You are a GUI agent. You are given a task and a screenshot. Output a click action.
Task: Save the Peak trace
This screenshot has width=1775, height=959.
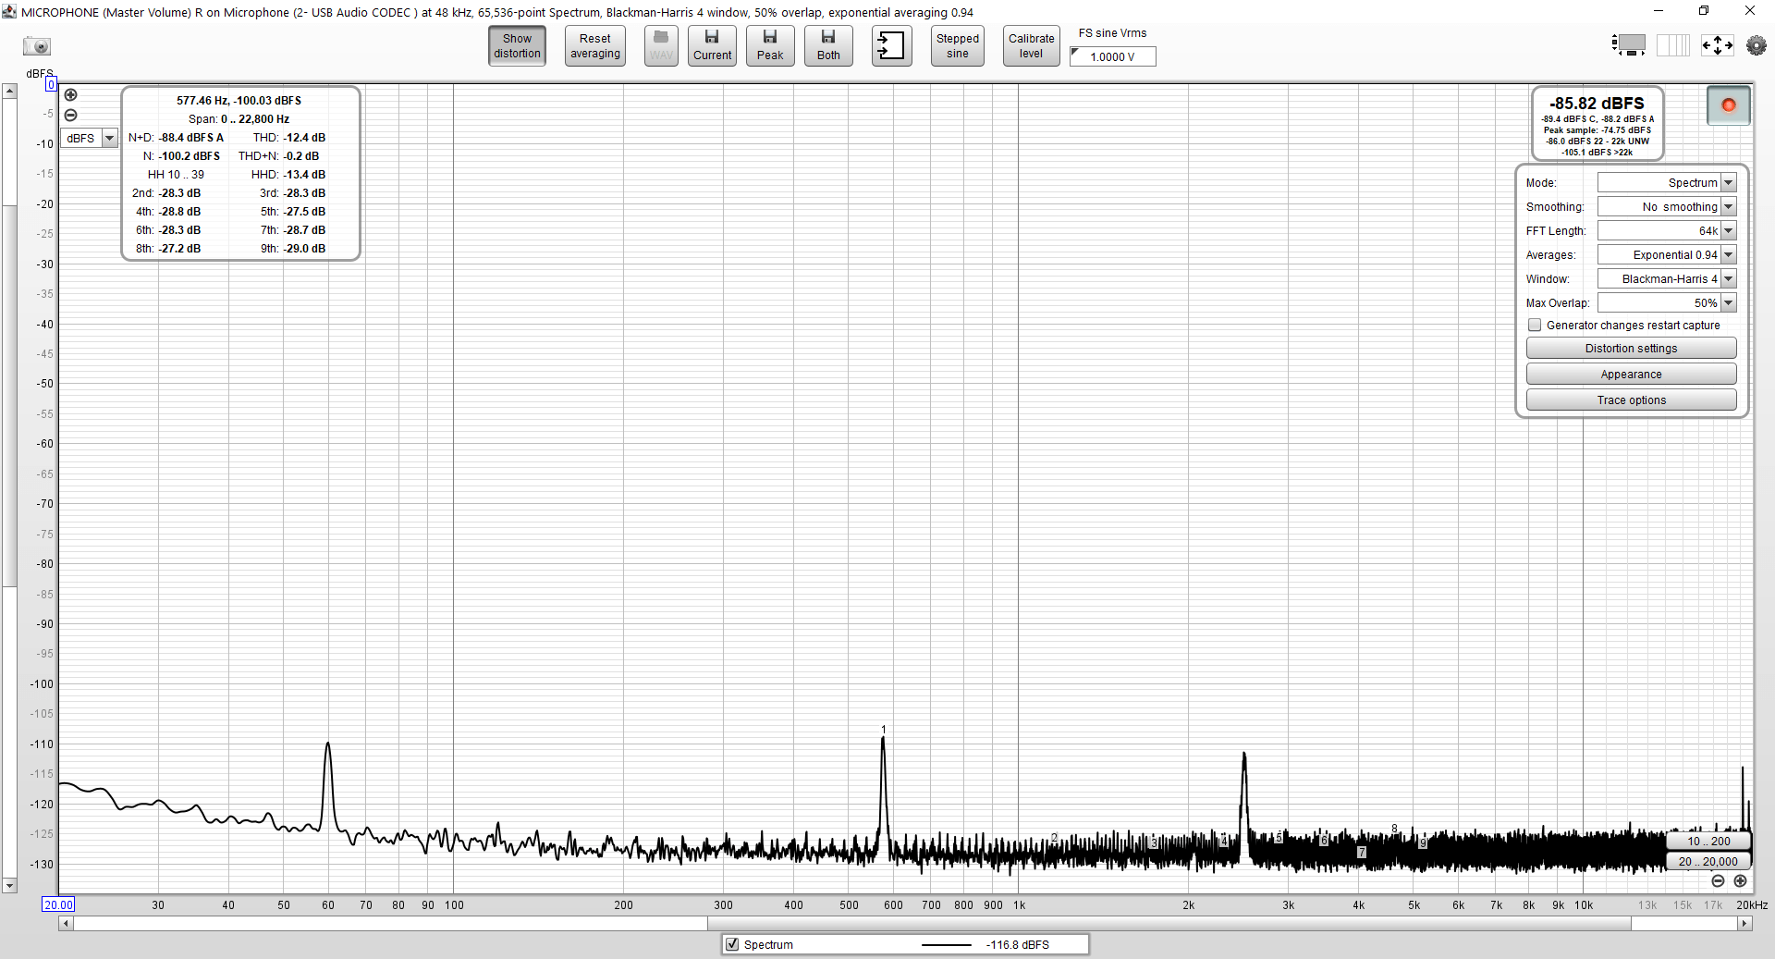(x=770, y=45)
